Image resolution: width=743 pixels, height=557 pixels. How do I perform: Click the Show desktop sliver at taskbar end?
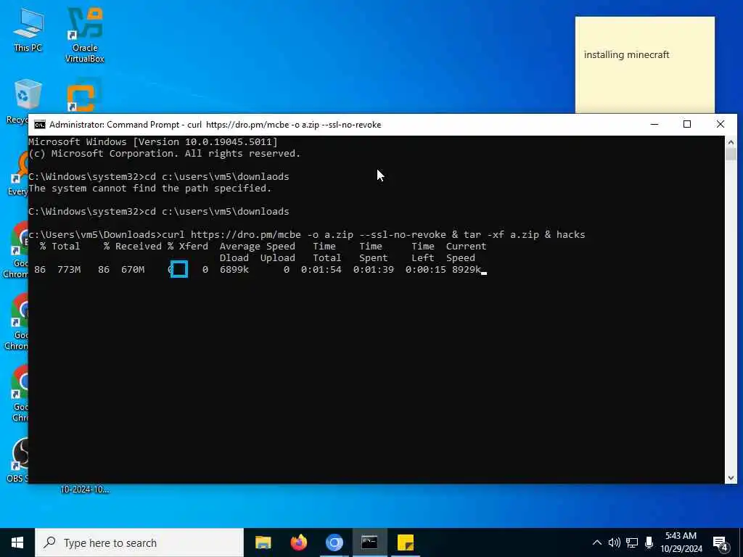pyautogui.click(x=741, y=542)
